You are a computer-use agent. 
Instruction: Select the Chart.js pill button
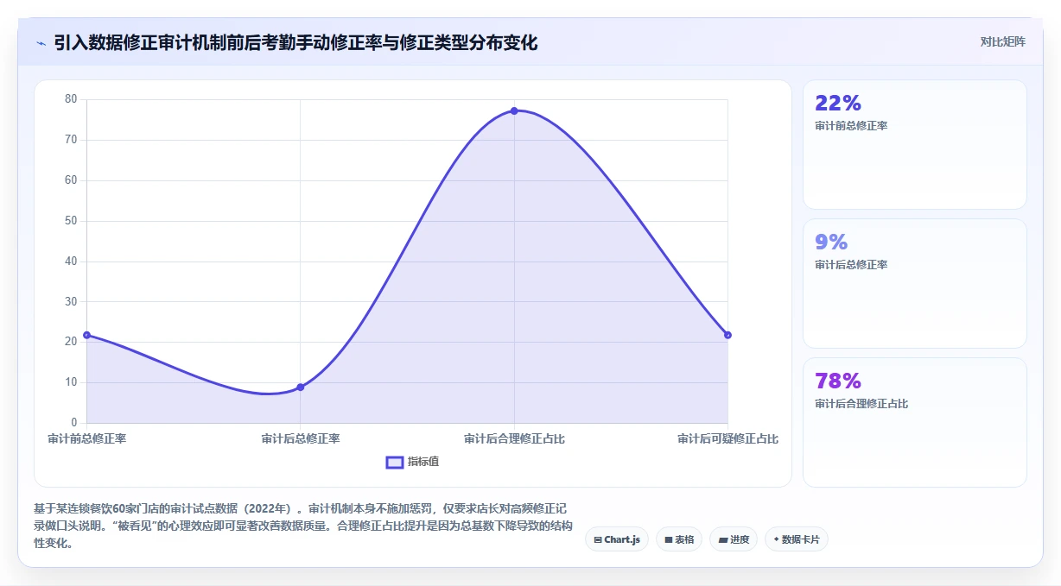tap(617, 539)
